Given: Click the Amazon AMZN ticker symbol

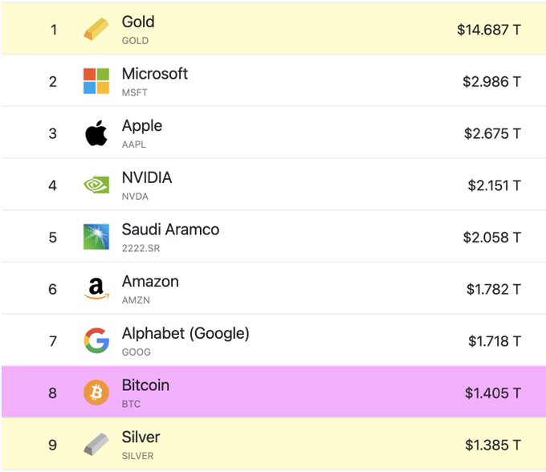Looking at the screenshot, I should (x=136, y=300).
